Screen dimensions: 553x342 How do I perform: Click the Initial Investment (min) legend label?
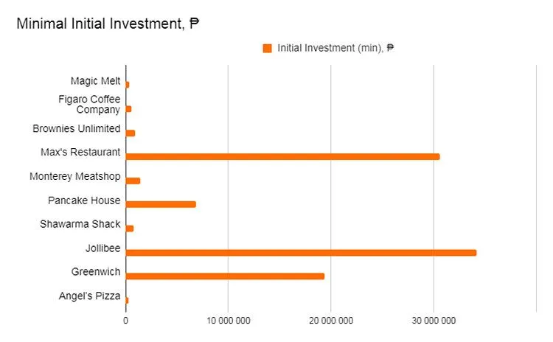pos(335,49)
